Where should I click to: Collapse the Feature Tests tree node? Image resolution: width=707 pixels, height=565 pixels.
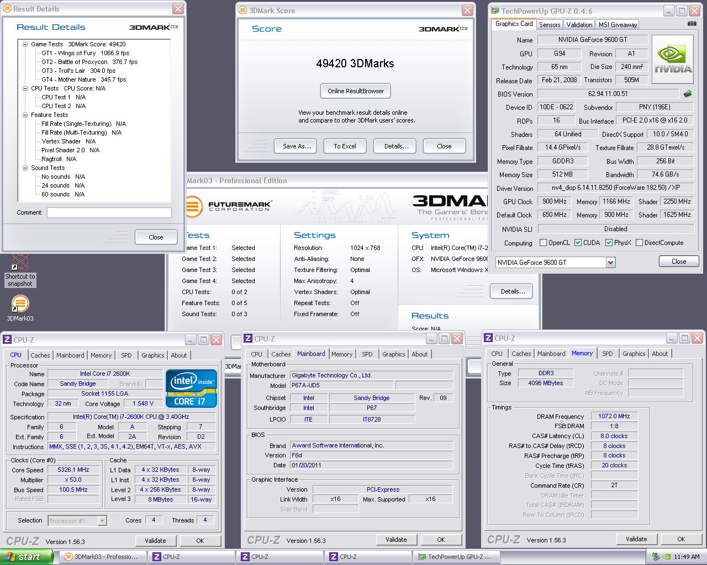pos(25,115)
